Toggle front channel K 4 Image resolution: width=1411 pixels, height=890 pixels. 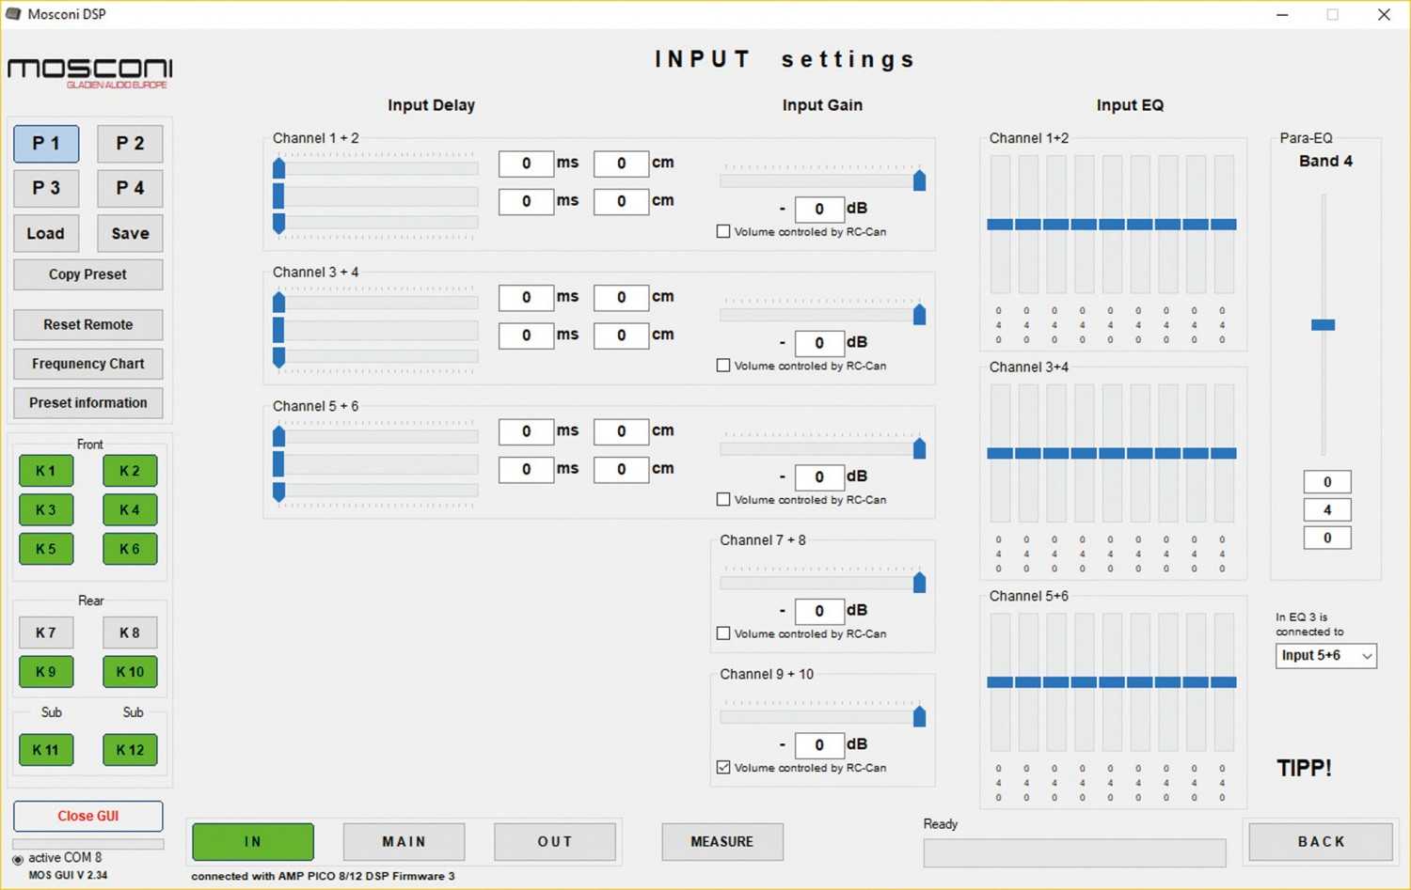pyautogui.click(x=130, y=509)
